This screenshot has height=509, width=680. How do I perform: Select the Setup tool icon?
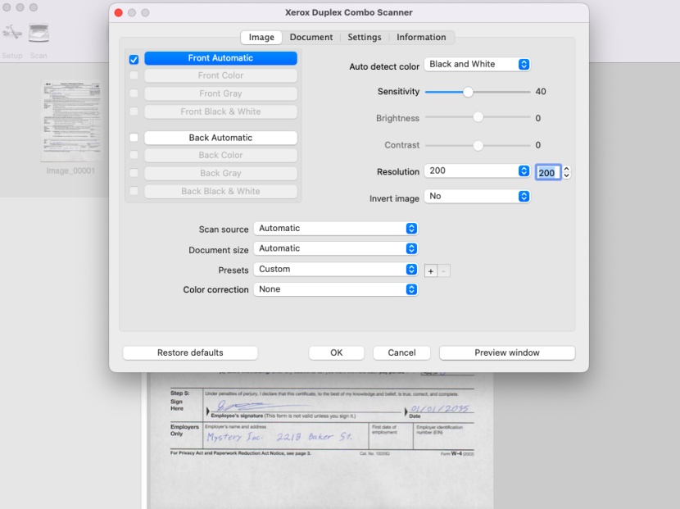11,33
